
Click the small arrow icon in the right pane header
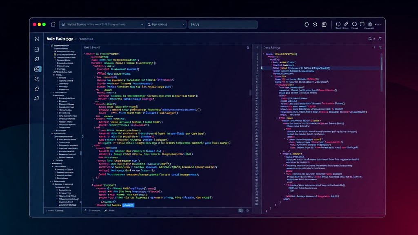coord(375,47)
